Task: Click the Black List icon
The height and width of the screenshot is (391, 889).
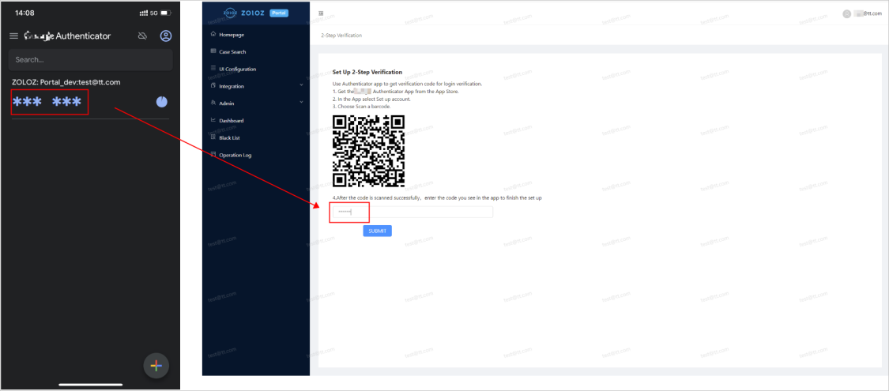Action: tap(213, 137)
